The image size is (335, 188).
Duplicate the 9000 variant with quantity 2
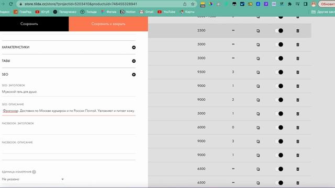point(258,100)
